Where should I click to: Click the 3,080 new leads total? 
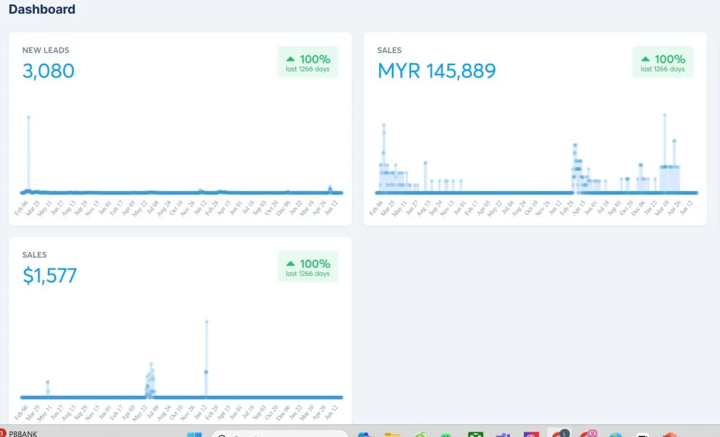pyautogui.click(x=49, y=71)
